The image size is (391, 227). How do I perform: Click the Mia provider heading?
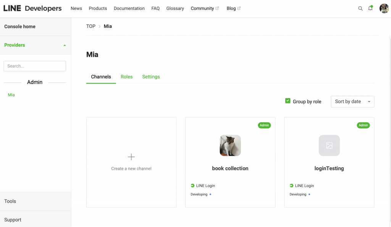click(92, 55)
